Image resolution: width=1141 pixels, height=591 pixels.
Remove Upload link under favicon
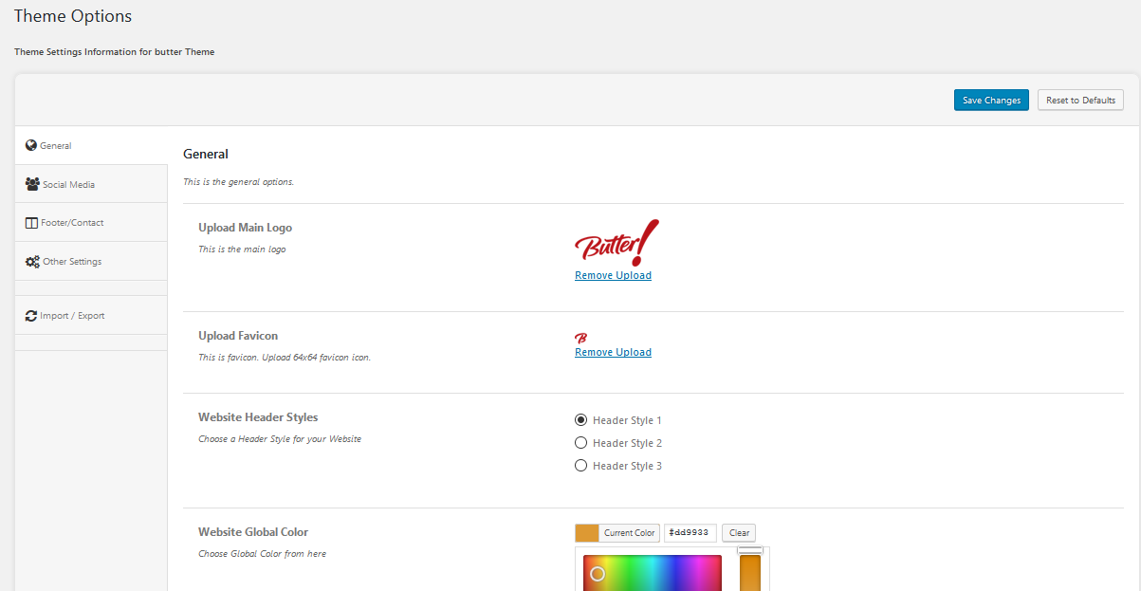[613, 353]
